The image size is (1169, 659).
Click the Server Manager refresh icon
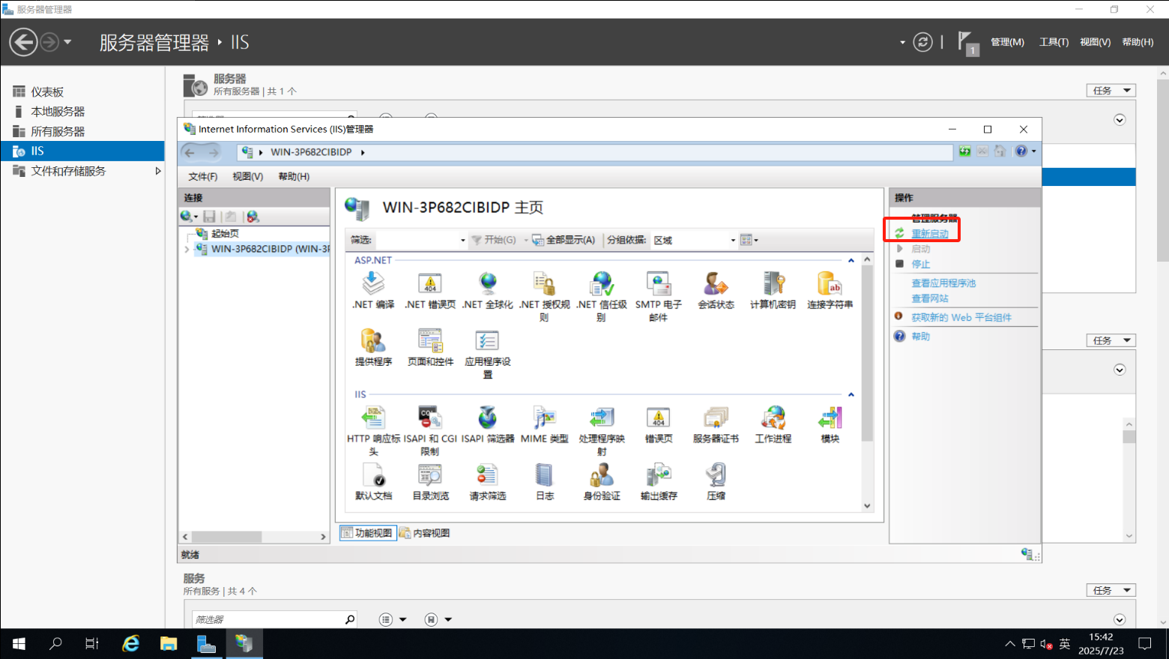923,42
